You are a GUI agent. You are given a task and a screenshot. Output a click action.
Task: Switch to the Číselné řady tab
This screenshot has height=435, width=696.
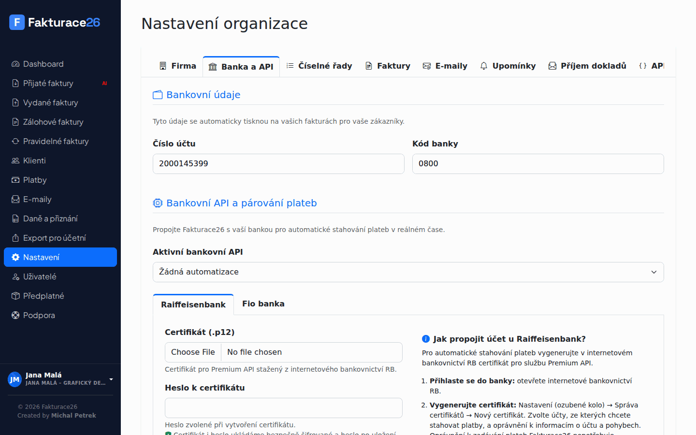tap(319, 66)
